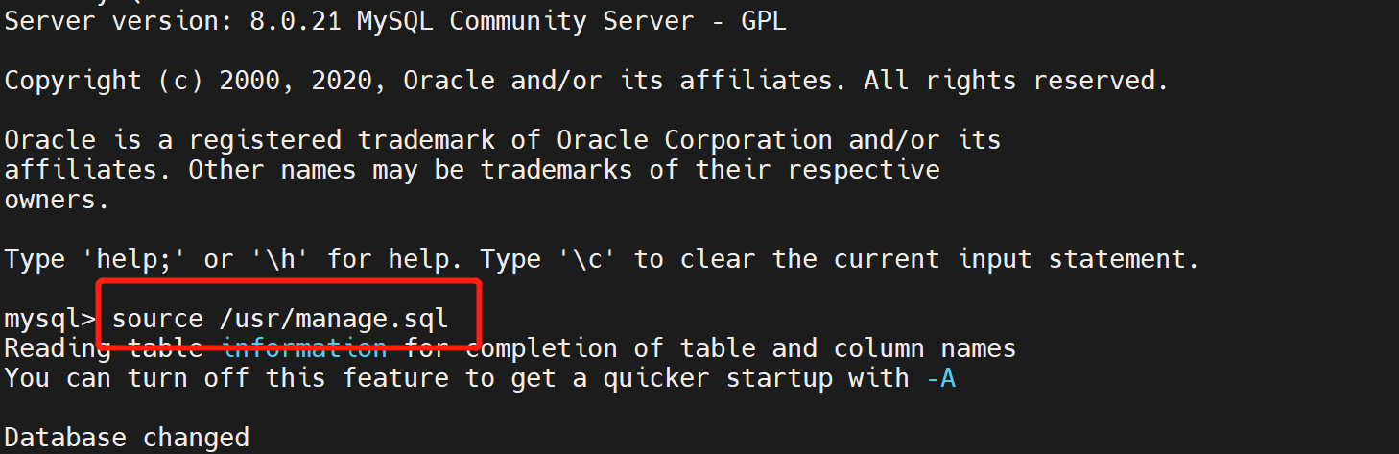Image resolution: width=1399 pixels, height=454 pixels.
Task: Click the '\c' clear shortcut text
Action: 587,259
